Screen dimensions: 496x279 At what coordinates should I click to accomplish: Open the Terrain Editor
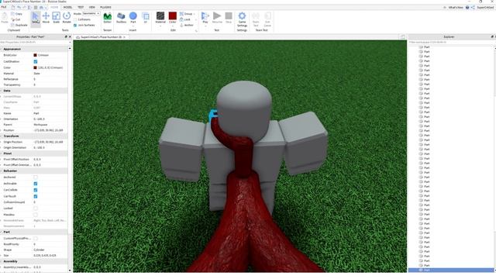107,18
